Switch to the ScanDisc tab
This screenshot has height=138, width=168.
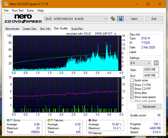click(77, 29)
